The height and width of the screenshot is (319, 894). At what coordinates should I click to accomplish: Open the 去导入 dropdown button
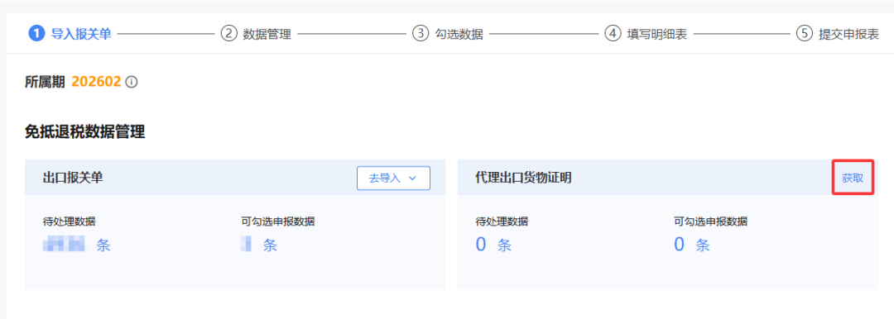coord(393,179)
